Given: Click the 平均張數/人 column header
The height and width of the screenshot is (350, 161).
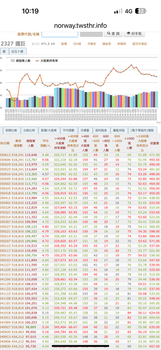Looking at the screenshot, I should pyautogui.click(x=45, y=143).
